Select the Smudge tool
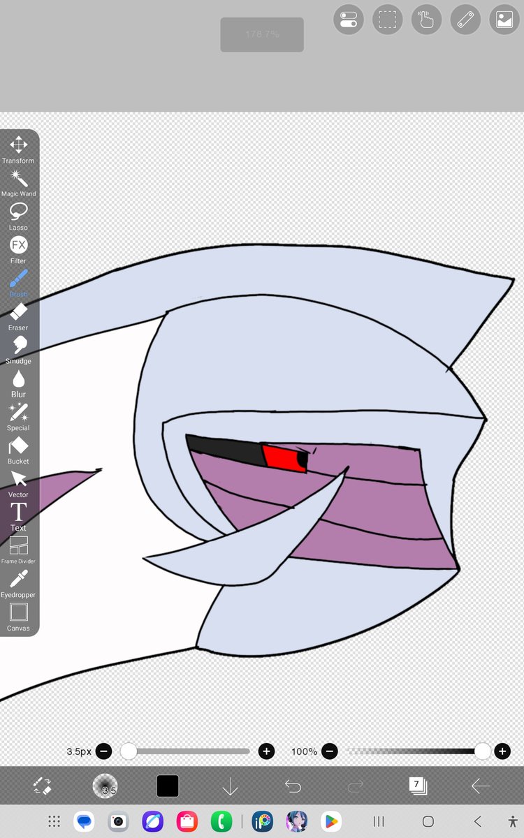The image size is (524, 838). tap(18, 350)
